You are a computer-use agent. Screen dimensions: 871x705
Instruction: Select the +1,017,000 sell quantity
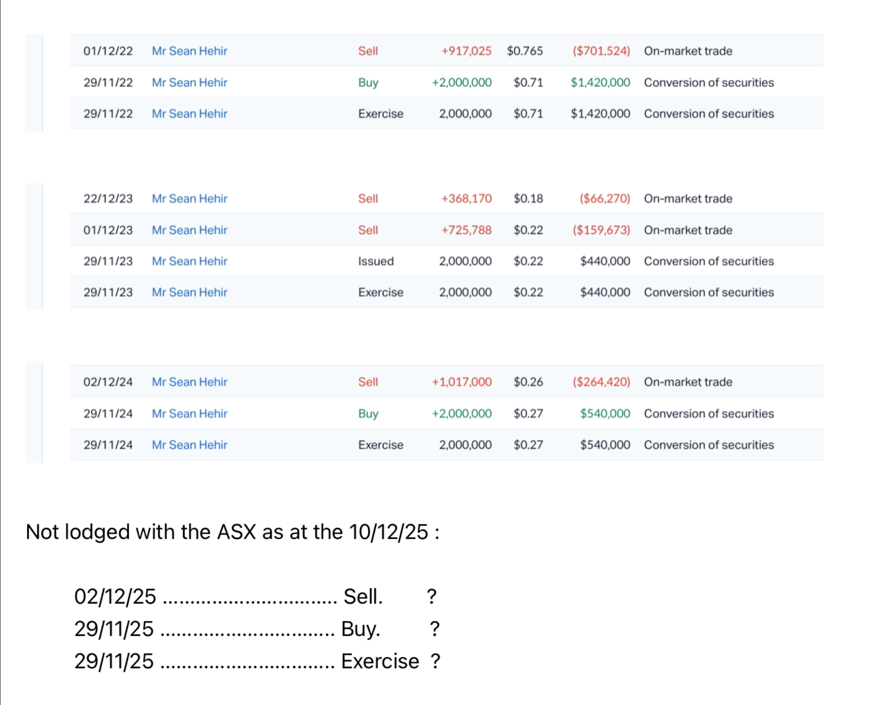coord(461,382)
